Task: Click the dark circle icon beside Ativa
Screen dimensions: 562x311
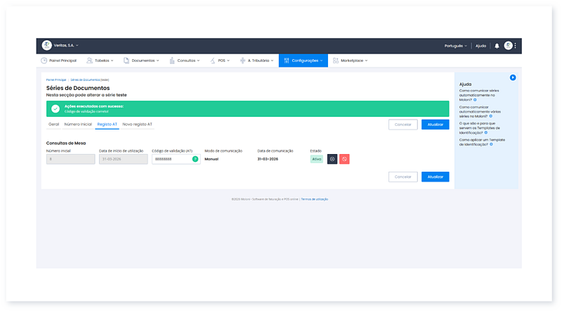Action: point(332,159)
